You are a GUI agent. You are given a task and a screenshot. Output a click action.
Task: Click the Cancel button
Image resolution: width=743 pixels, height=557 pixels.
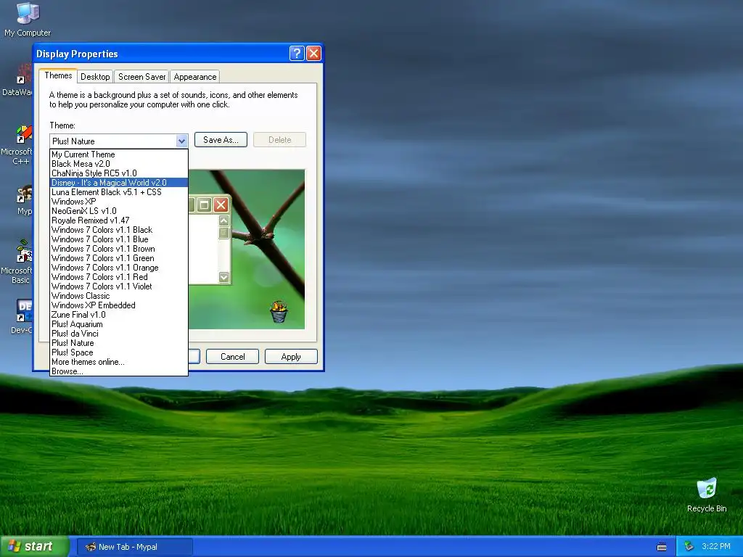(x=233, y=357)
